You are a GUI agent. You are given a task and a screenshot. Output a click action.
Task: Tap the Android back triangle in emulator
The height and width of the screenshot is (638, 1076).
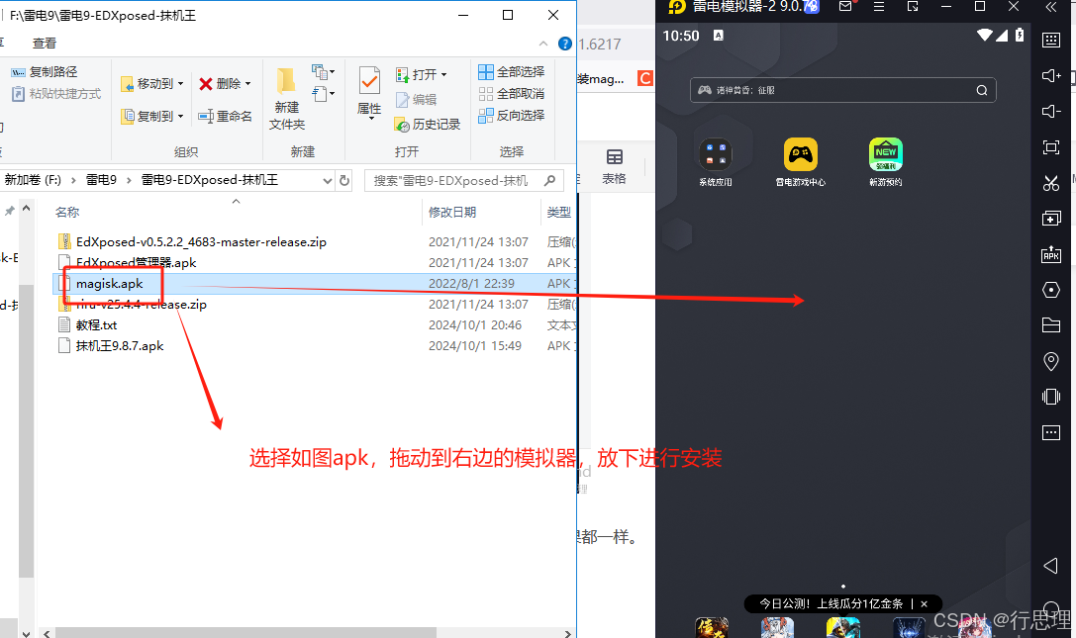tap(1050, 565)
